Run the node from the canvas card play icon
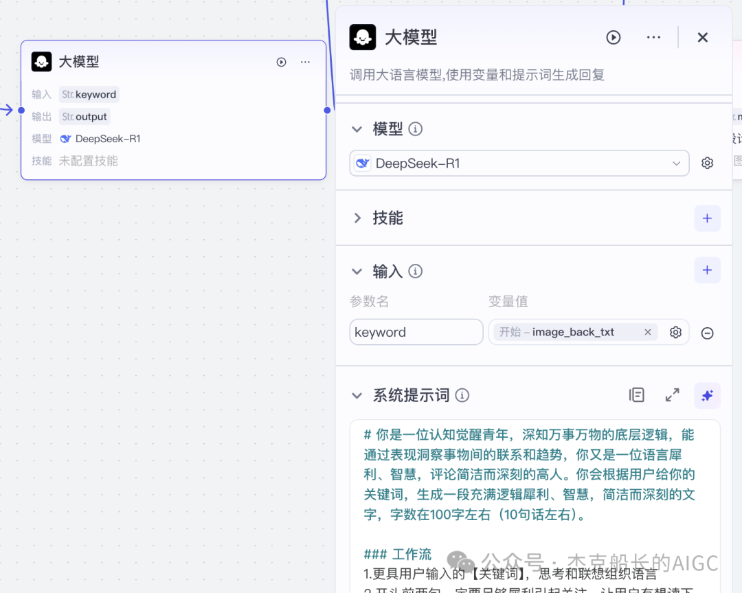Image resolution: width=742 pixels, height=593 pixels. 281,62
